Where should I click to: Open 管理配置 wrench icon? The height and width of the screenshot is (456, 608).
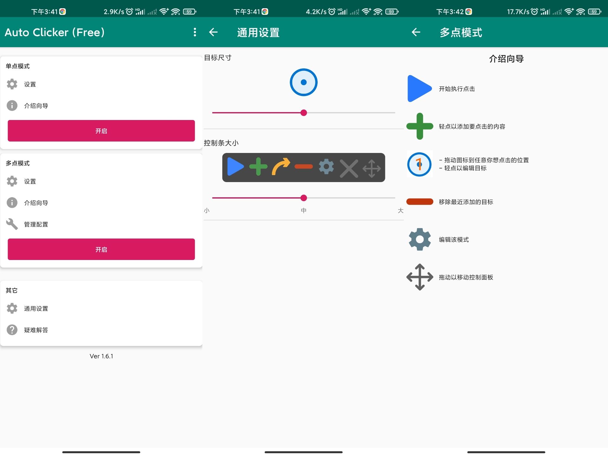pyautogui.click(x=12, y=224)
